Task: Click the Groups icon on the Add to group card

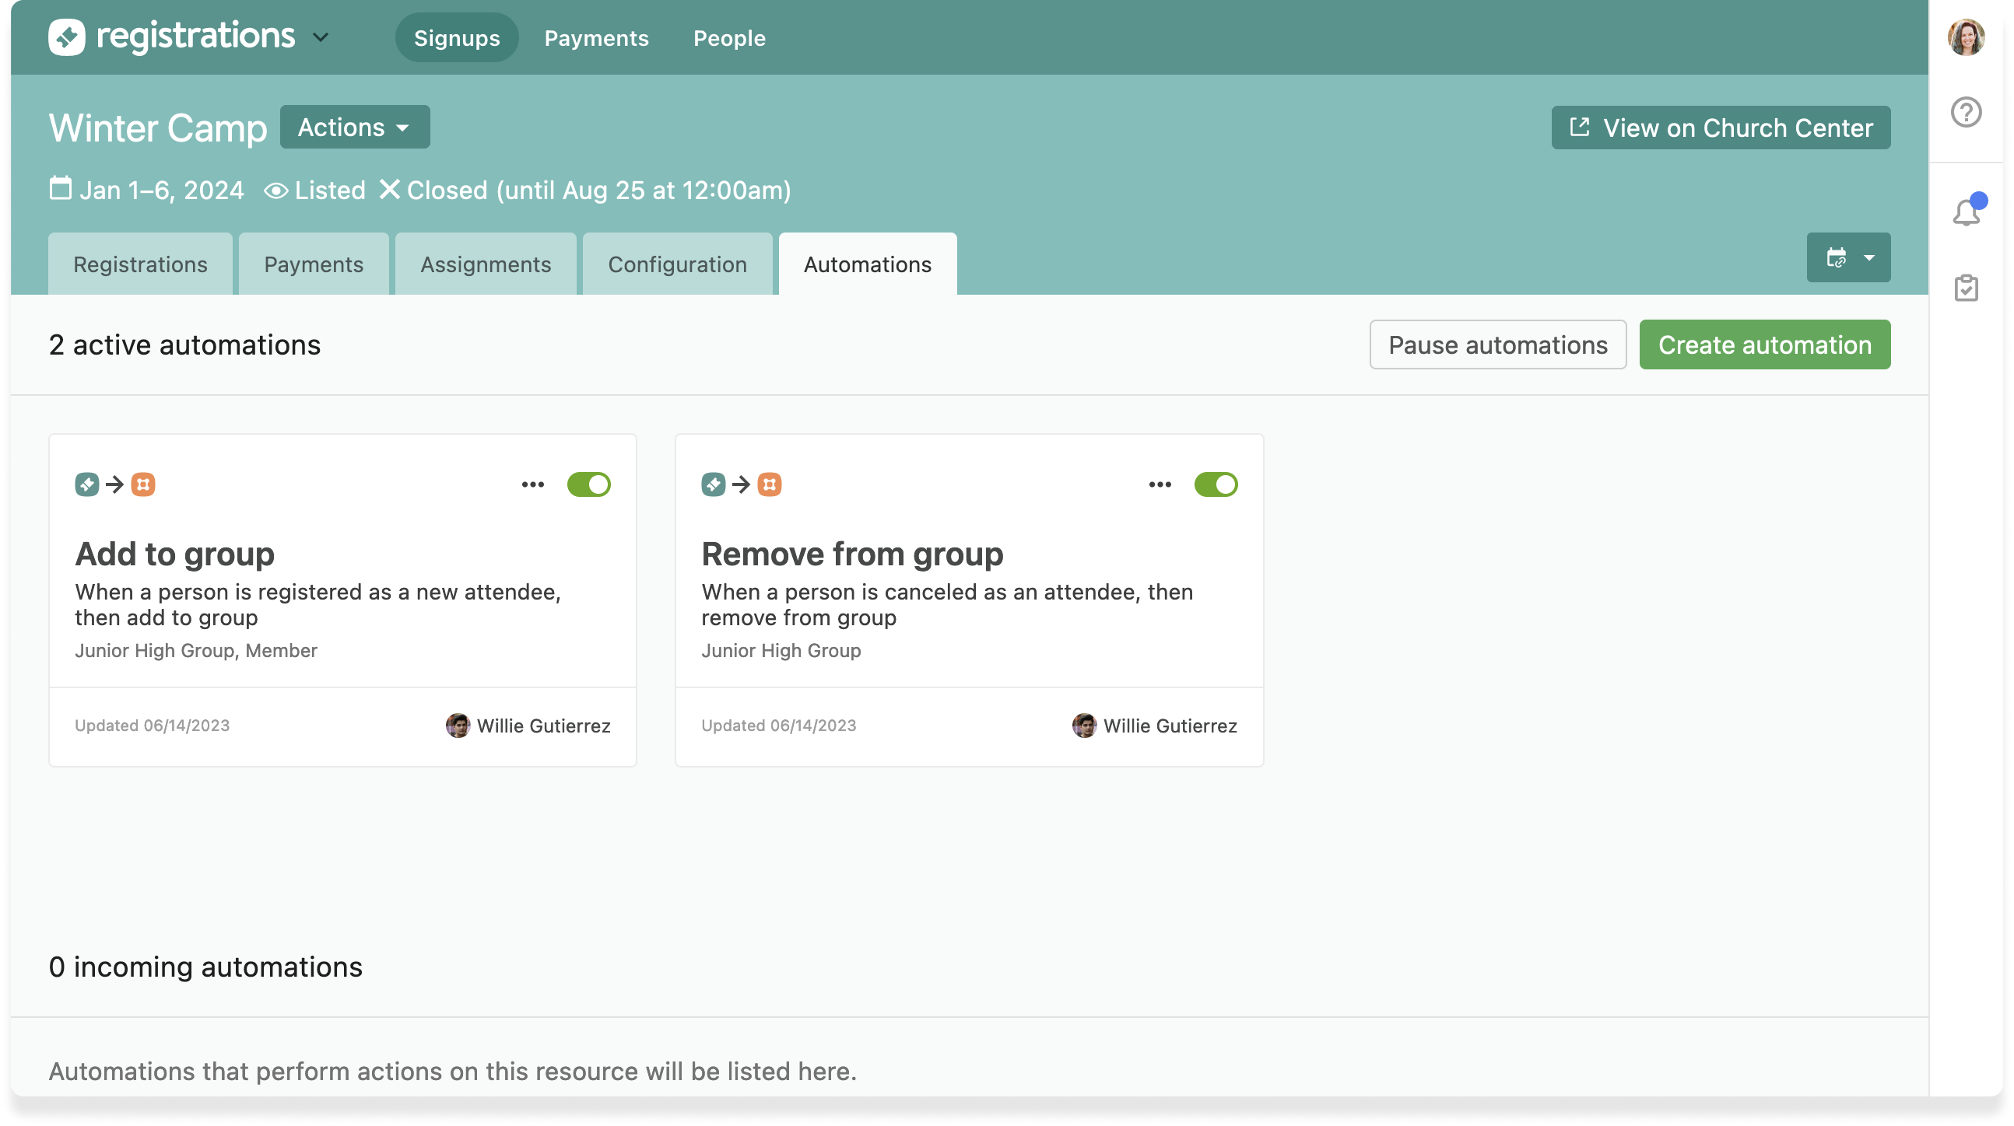Action: (x=143, y=484)
